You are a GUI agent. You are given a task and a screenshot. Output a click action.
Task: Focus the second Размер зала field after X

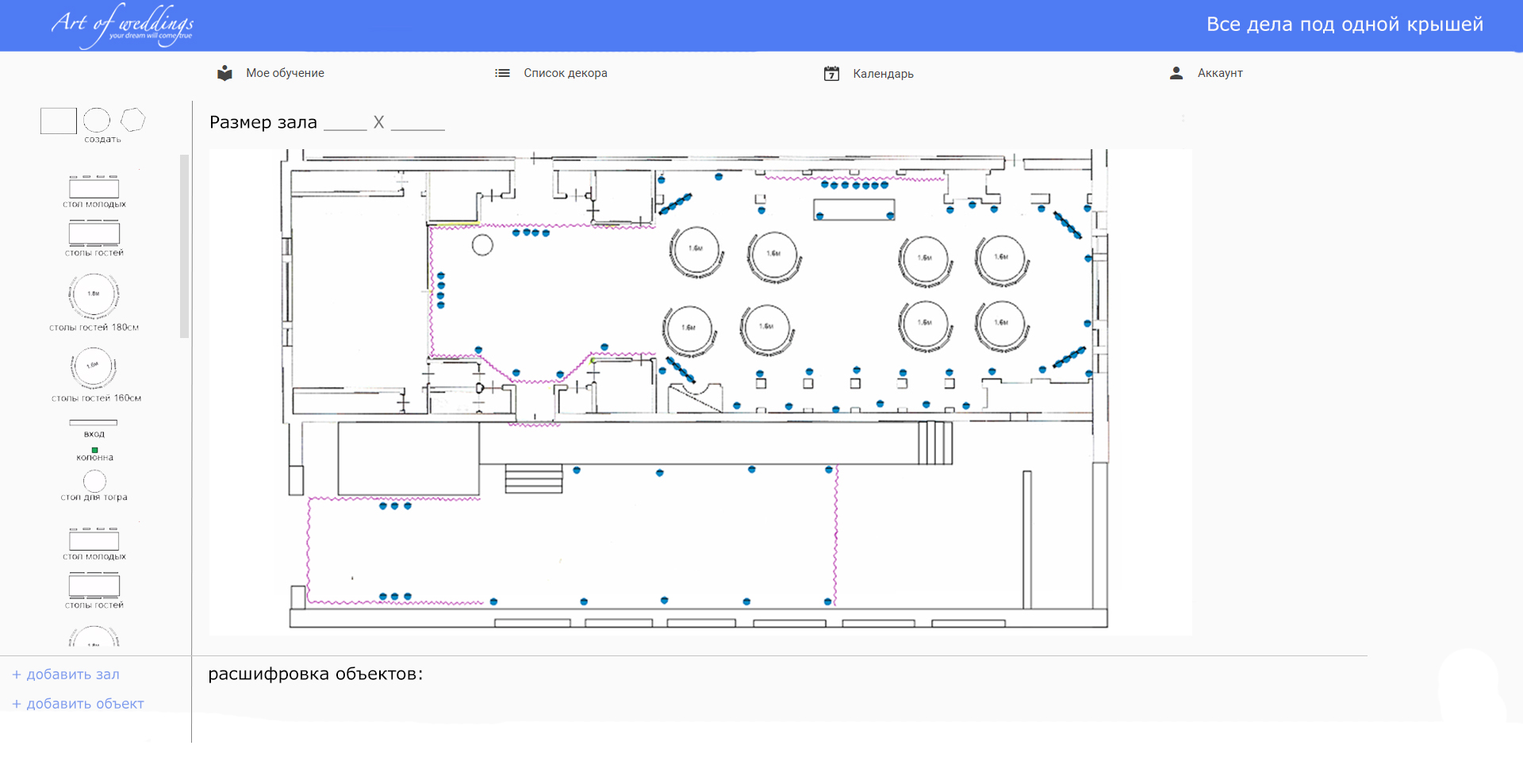click(x=418, y=122)
